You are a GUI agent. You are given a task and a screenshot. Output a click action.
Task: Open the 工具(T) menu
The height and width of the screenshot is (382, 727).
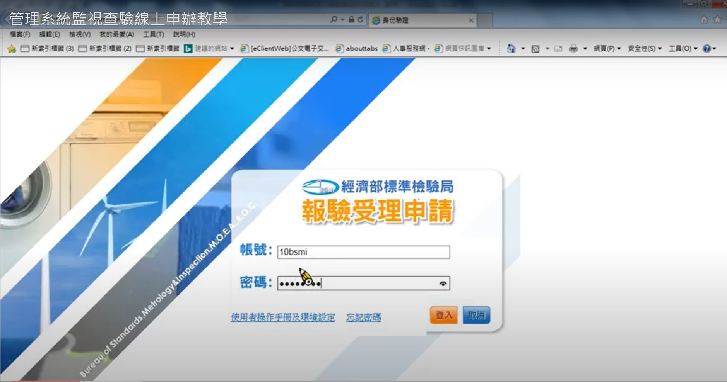pos(154,34)
